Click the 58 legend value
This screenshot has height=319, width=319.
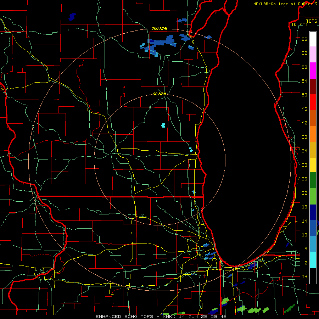tap(304, 67)
